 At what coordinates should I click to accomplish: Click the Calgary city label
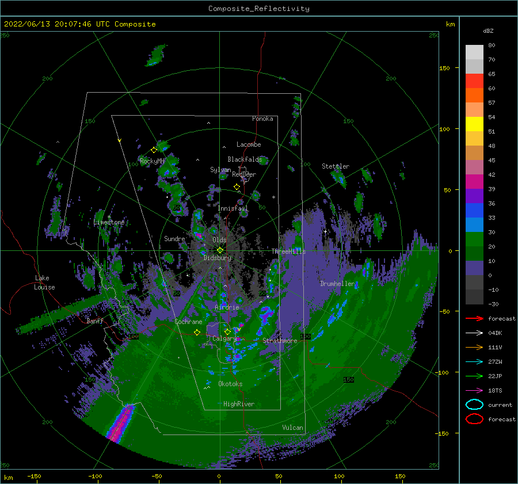click(224, 338)
